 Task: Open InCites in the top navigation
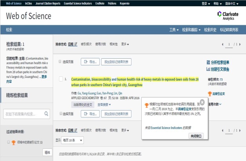tap(28, 4)
